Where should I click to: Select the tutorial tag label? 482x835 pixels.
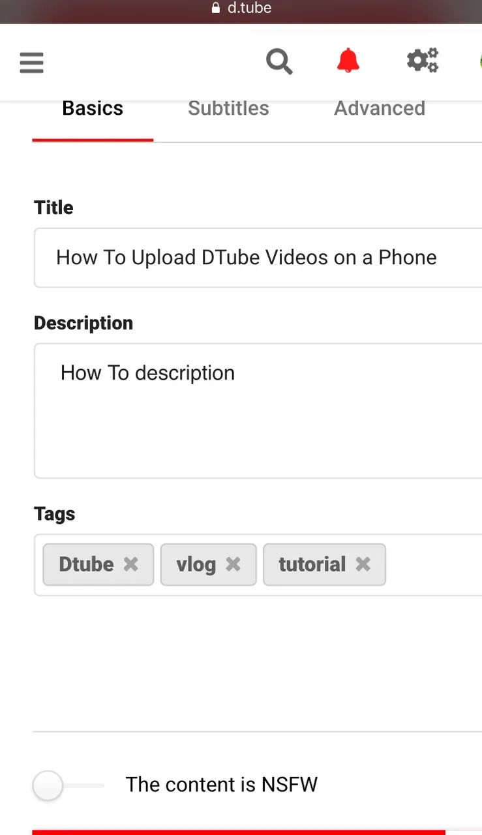(x=312, y=564)
